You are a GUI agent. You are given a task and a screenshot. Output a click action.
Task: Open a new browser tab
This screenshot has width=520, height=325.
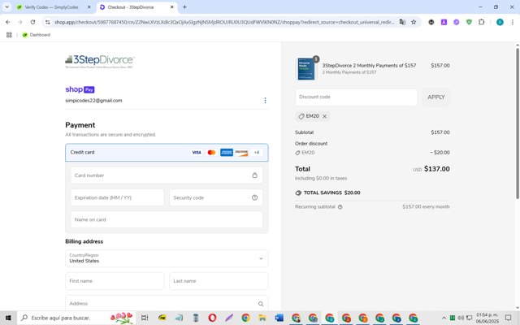[x=184, y=7]
